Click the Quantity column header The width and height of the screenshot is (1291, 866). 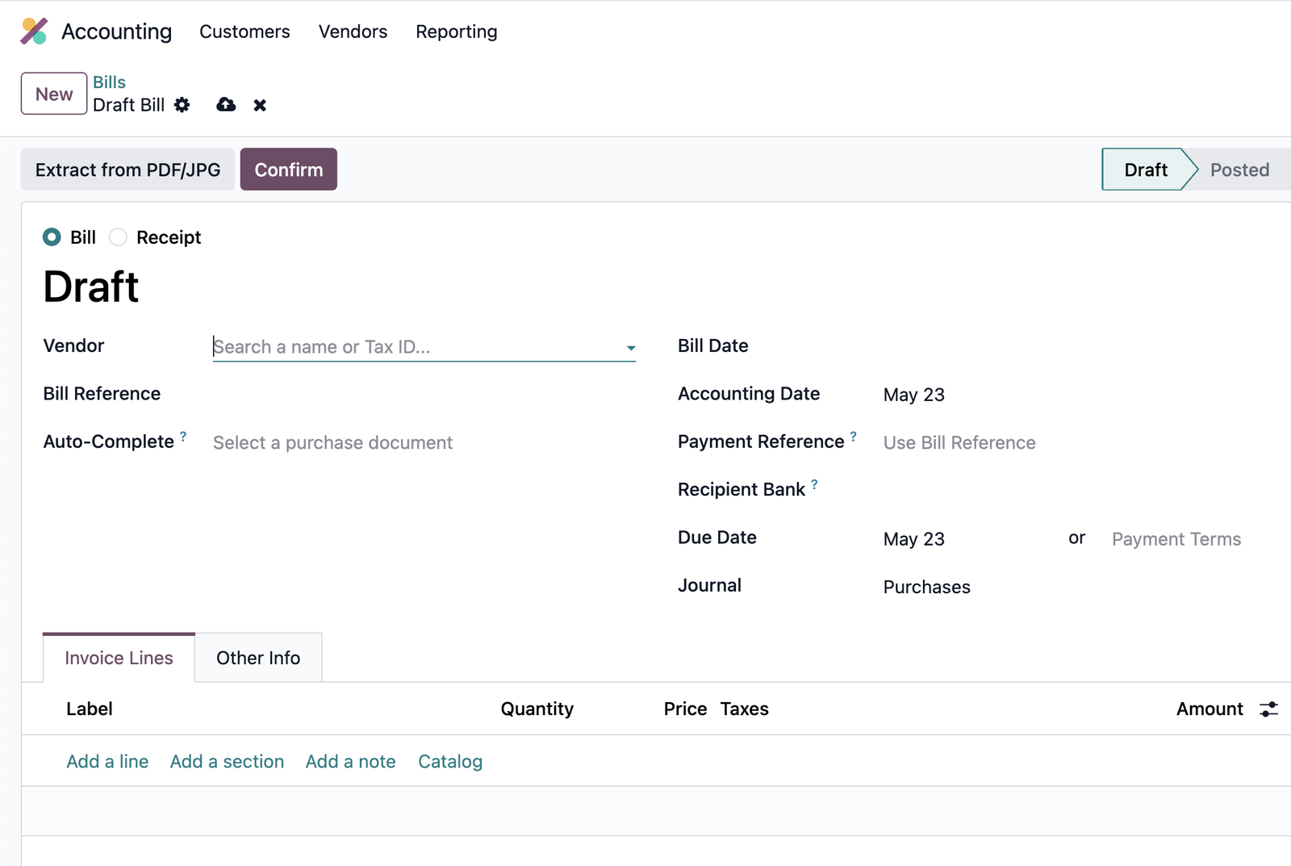(x=537, y=709)
